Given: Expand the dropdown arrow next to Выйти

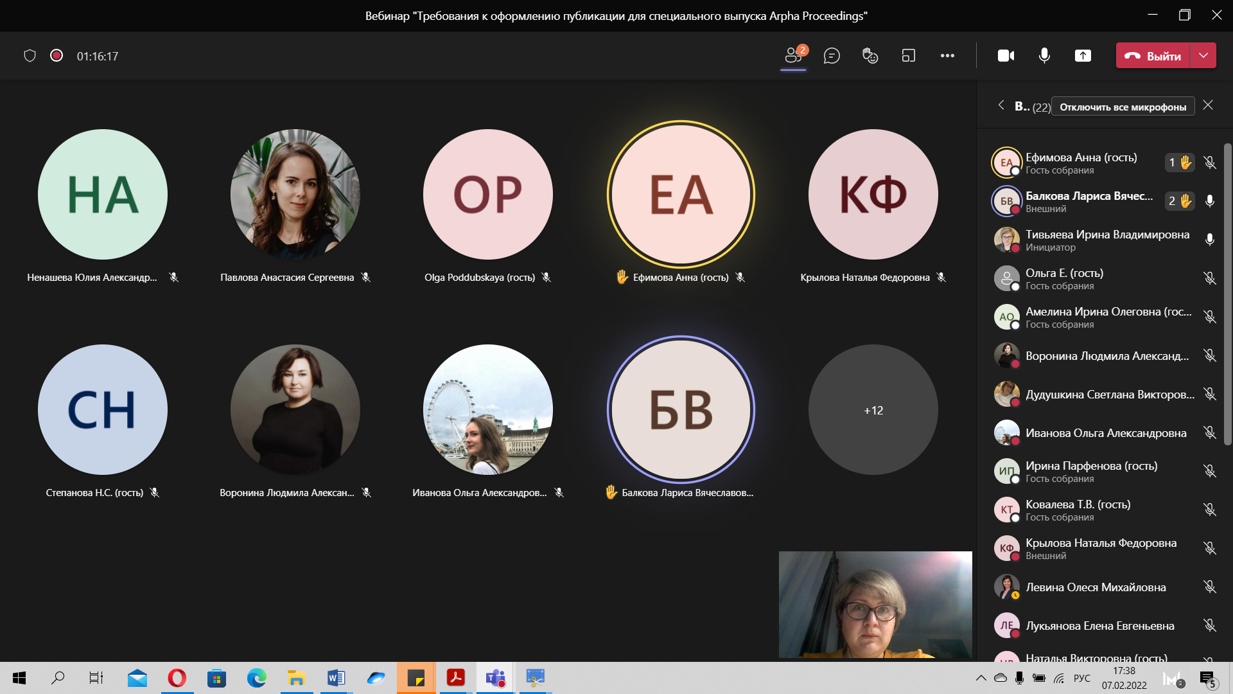Looking at the screenshot, I should (1203, 56).
